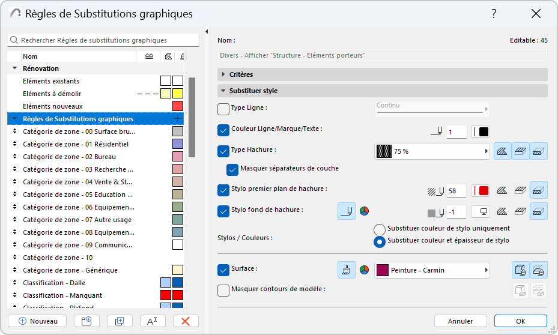Click the black line pen color swatch
This screenshot has width=558, height=335.
point(481,132)
